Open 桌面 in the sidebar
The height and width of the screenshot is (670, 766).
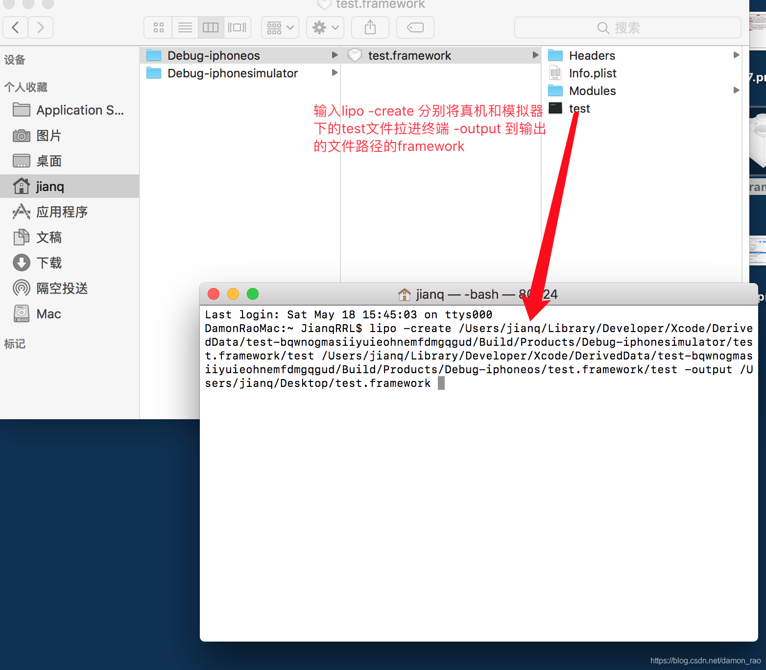70,161
